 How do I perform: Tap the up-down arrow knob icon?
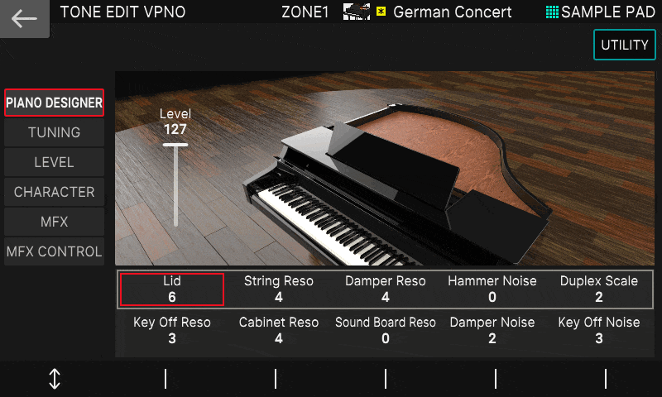coord(55,379)
